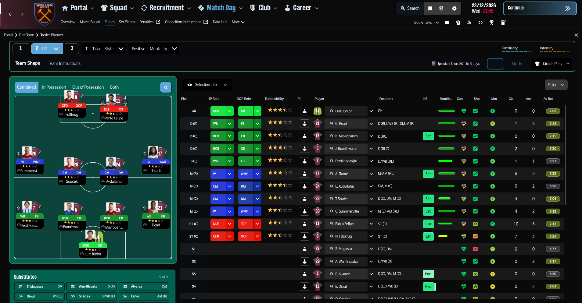Select the Set Pieces menu item
The width and height of the screenshot is (582, 303).
point(127,22)
